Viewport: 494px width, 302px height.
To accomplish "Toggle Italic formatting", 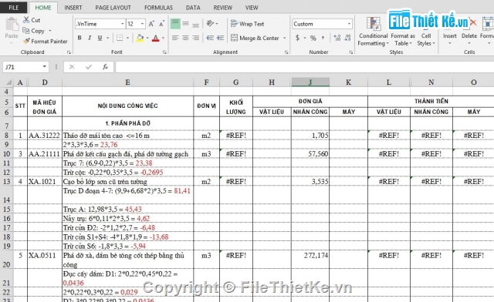I will point(90,38).
